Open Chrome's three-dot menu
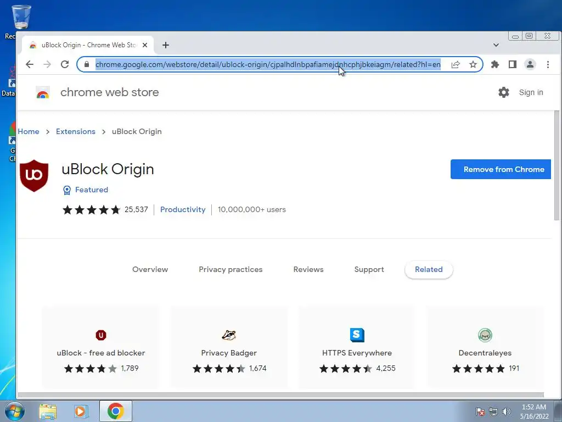Screen dimensions: 562x422 pos(548,64)
